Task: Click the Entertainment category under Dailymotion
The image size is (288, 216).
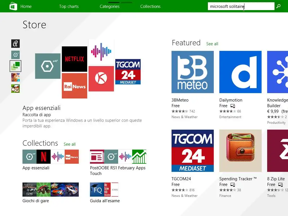Action: [230, 117]
